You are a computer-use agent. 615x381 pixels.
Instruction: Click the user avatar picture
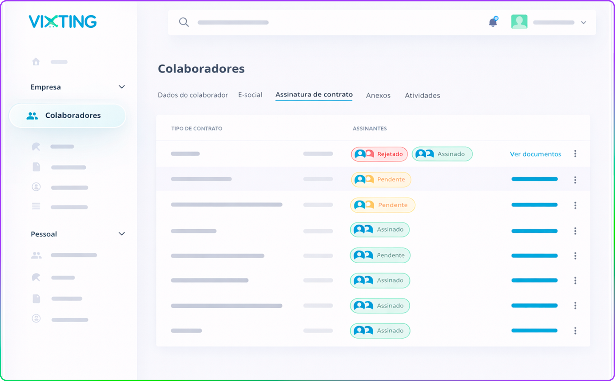tap(519, 22)
